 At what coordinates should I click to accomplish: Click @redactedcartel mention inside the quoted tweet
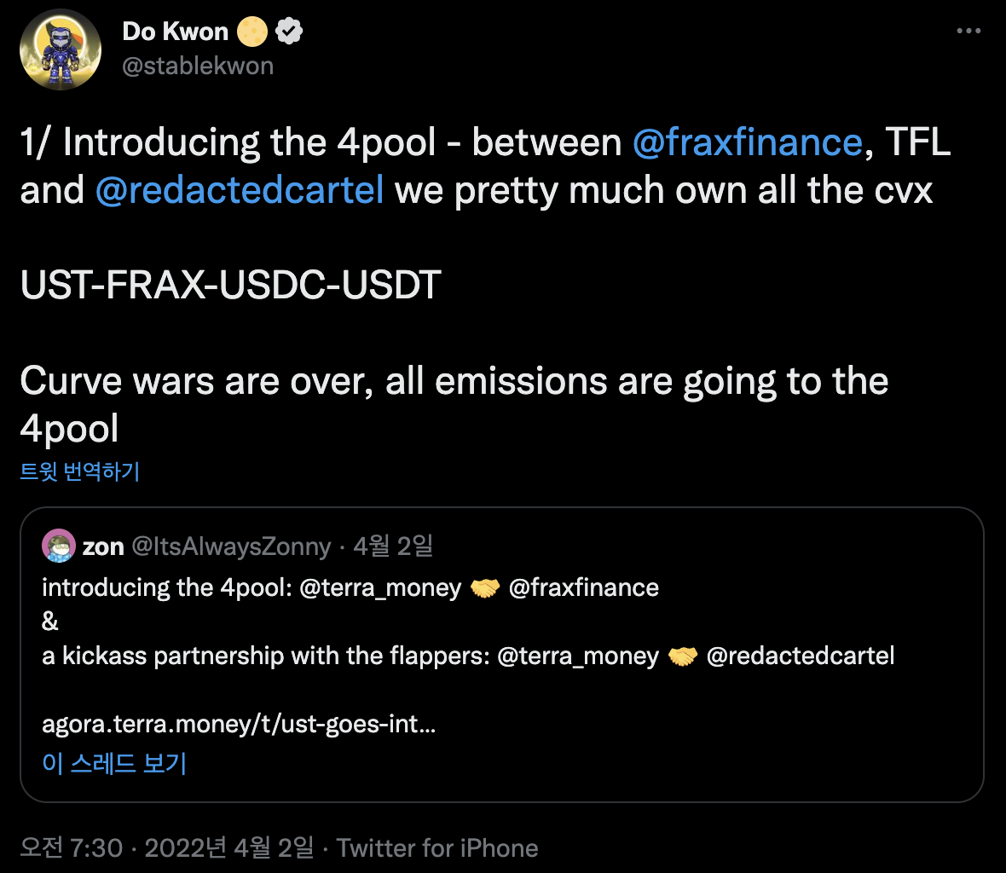801,656
